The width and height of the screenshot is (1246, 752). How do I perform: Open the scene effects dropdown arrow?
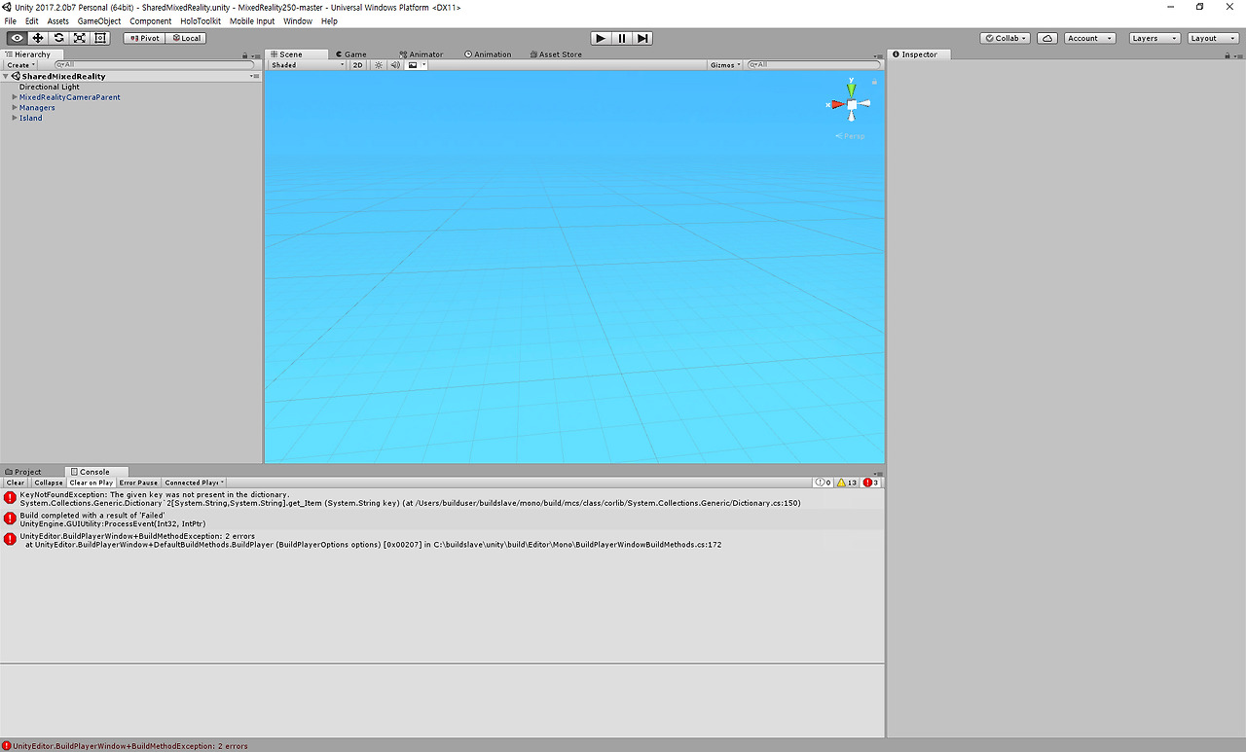coord(423,65)
